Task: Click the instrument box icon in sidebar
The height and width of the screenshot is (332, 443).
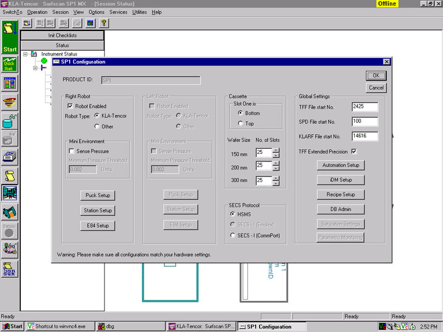Action: click(10, 157)
